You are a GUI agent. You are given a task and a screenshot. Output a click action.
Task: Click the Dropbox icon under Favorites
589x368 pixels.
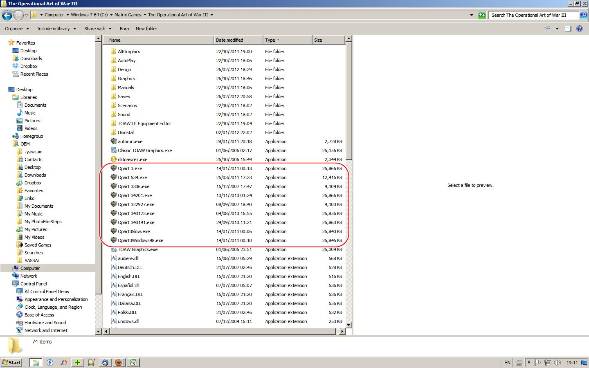point(16,66)
